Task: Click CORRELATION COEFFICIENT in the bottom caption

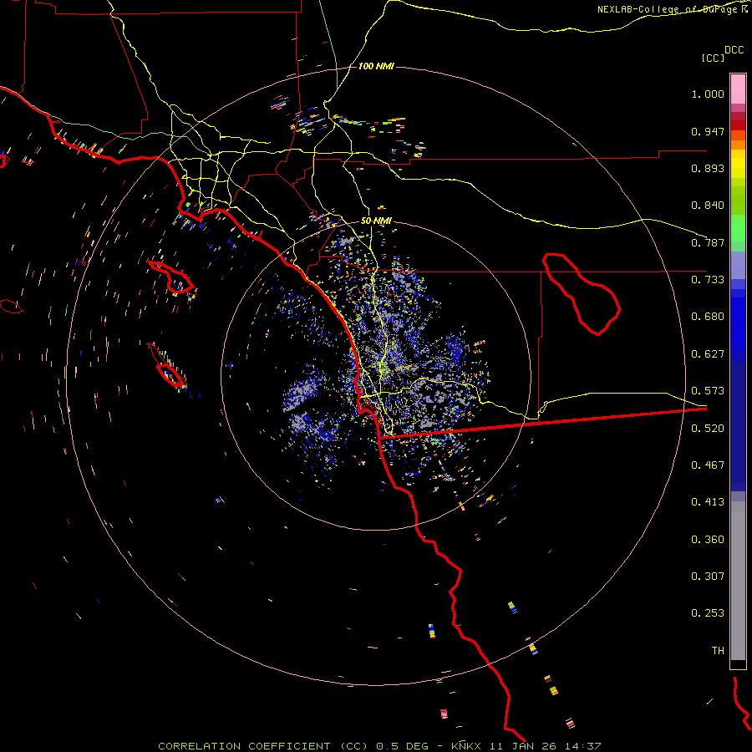Action: (245, 746)
